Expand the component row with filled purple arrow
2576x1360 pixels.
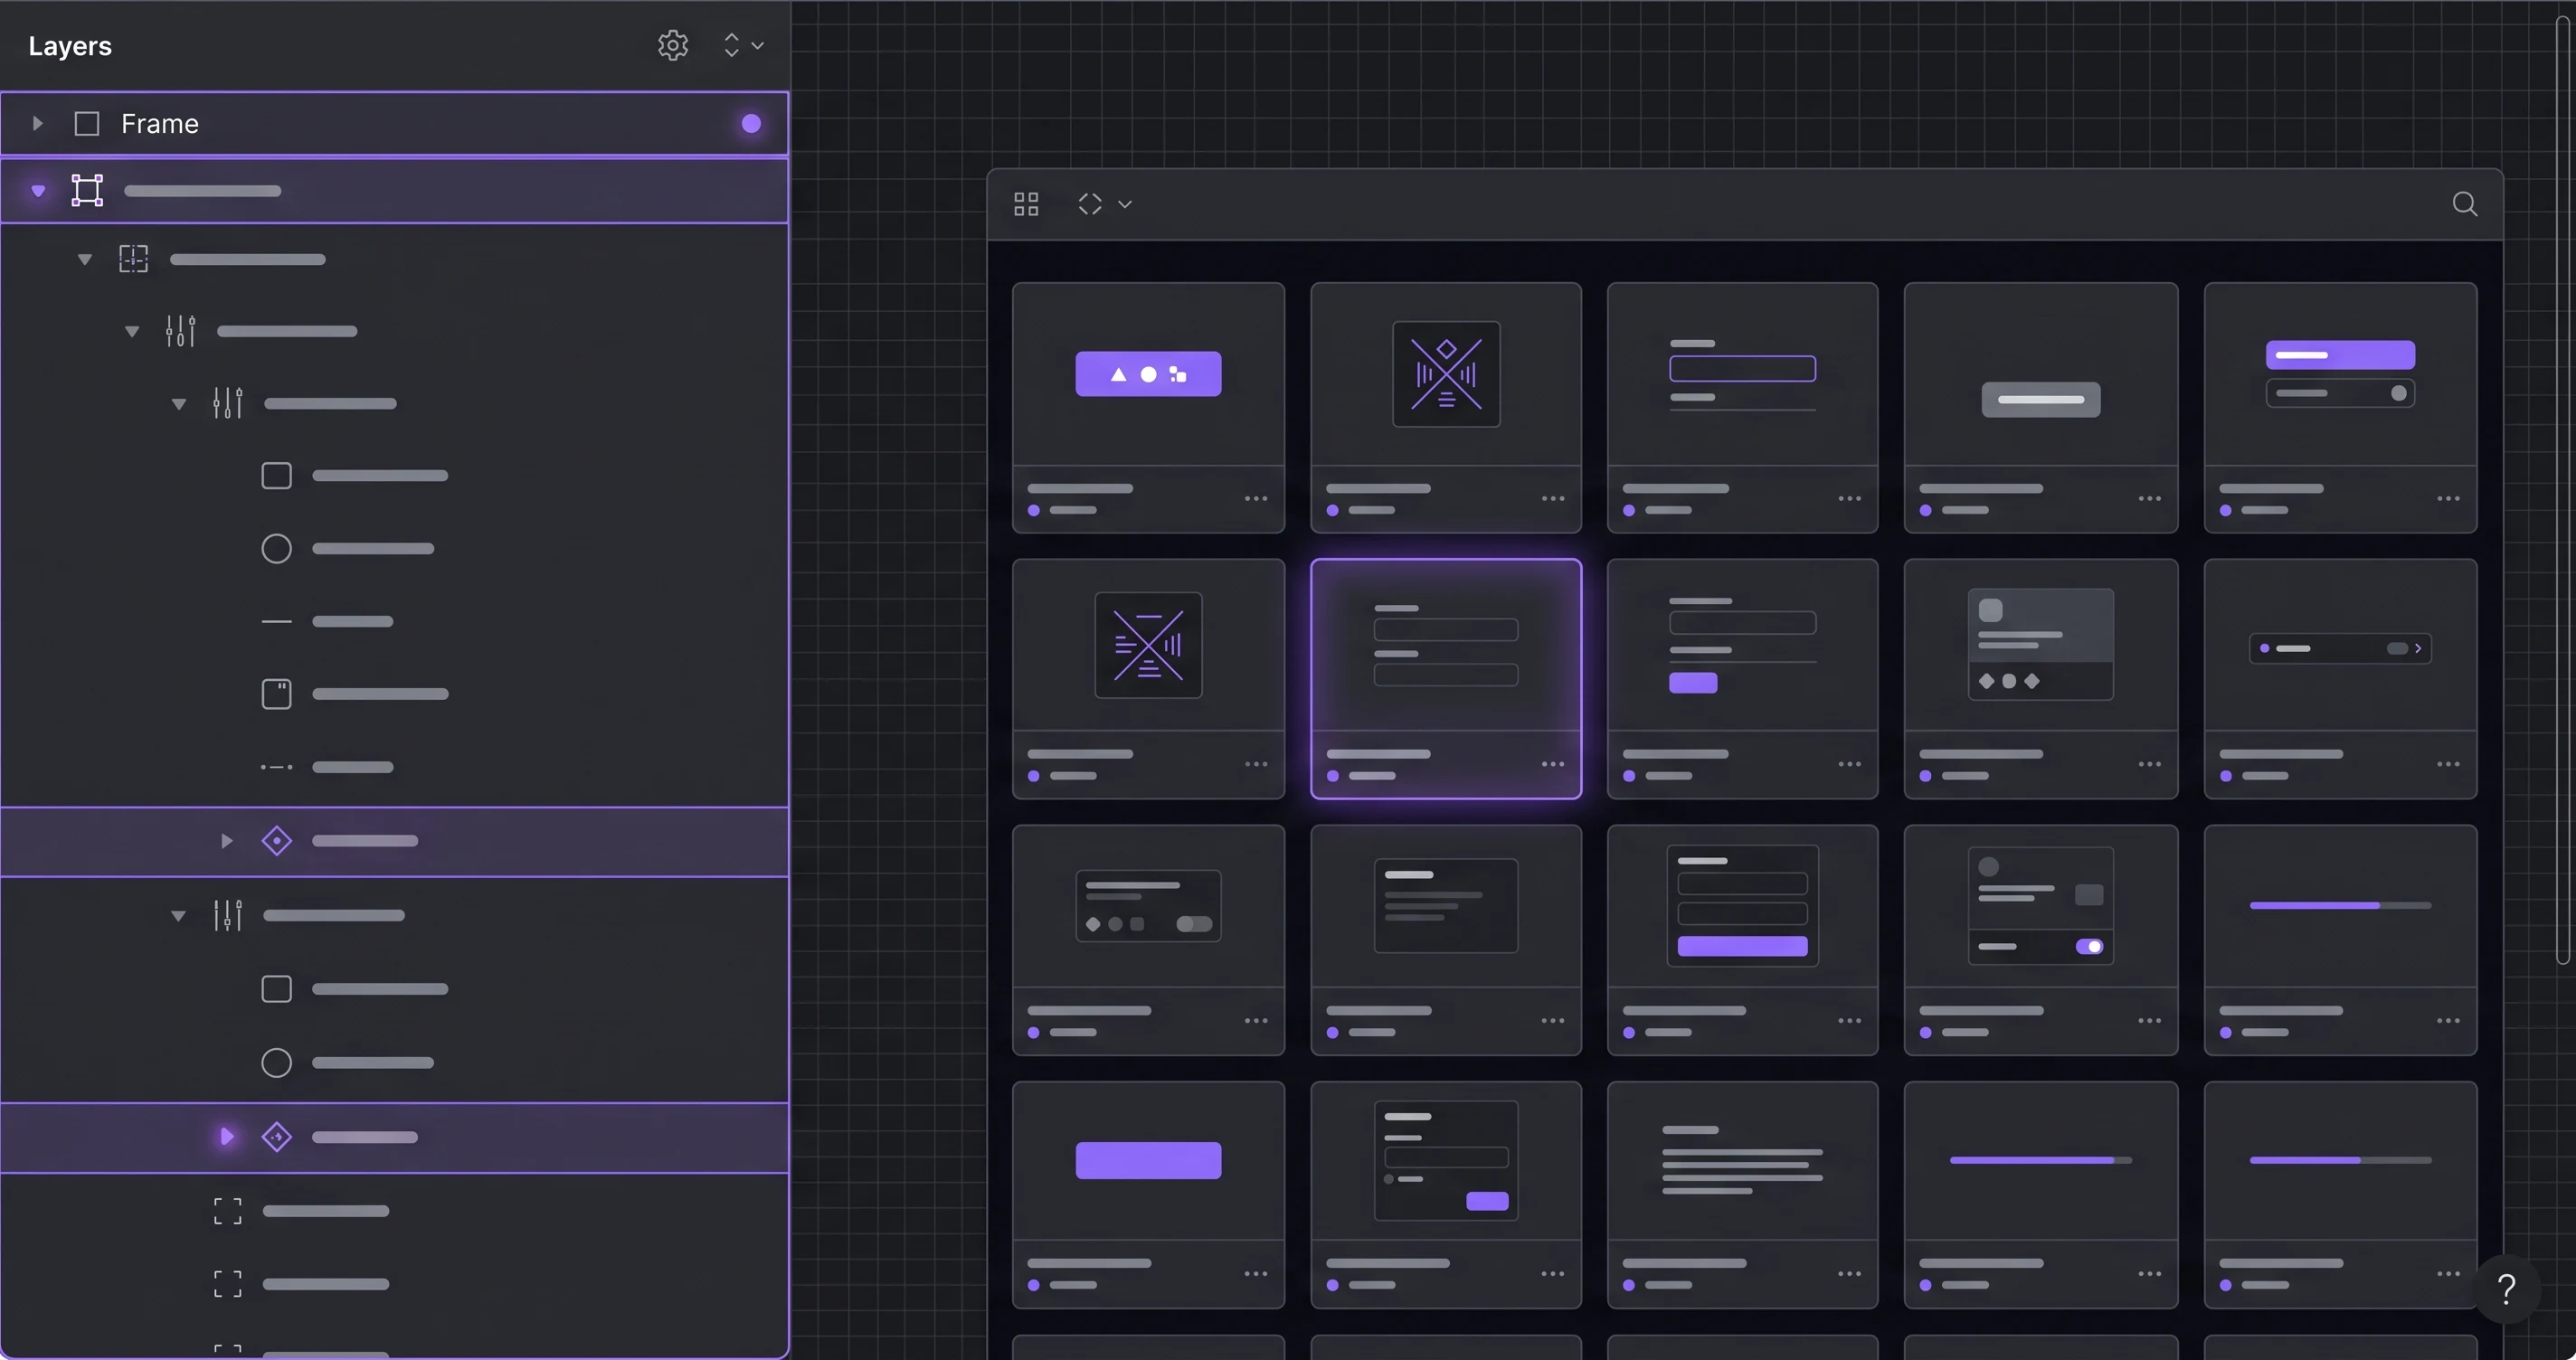[x=227, y=1136]
